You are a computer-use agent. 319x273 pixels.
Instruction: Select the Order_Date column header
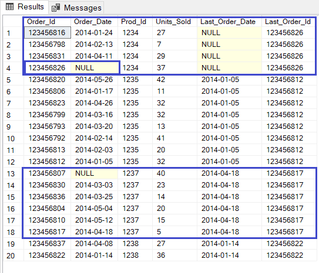tap(94, 22)
